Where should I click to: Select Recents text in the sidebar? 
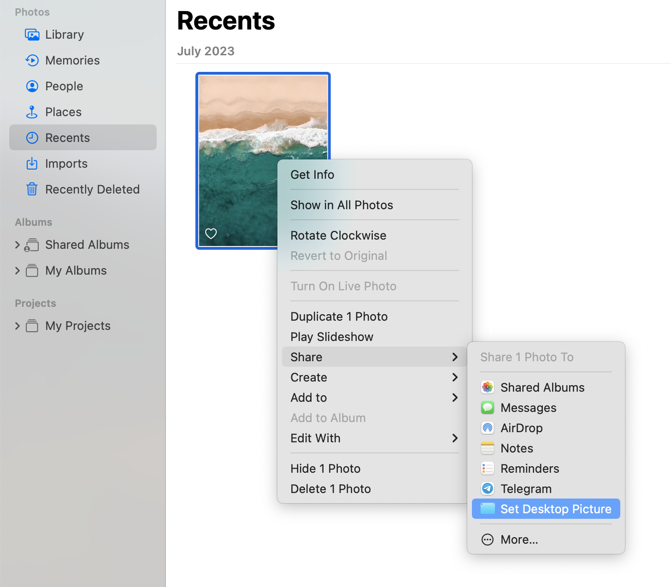[67, 138]
